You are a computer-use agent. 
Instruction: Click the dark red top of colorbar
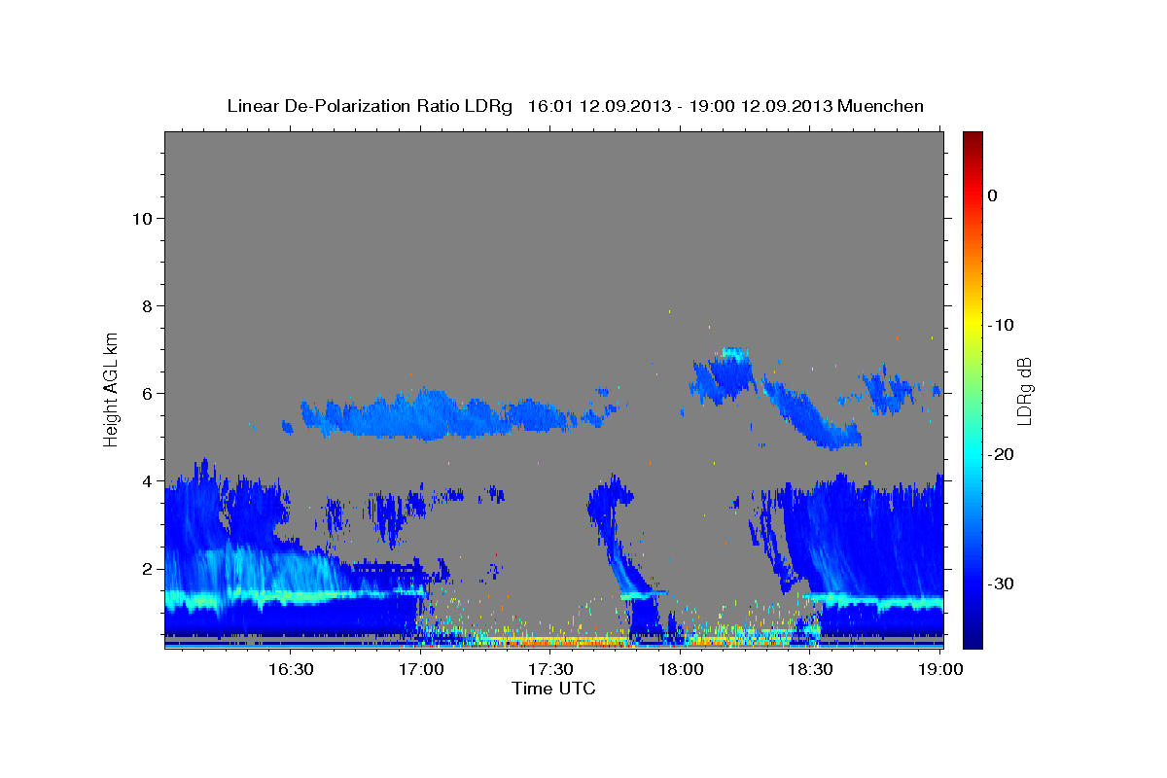(972, 139)
